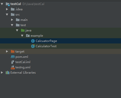Viewport: 121px width, 98px height.
Task: Click the orange target folder icon
Action: [13, 52]
